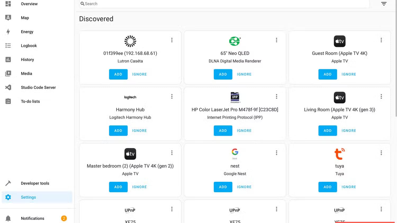Click the Discovered section heading
The width and height of the screenshot is (397, 223).
tap(96, 19)
